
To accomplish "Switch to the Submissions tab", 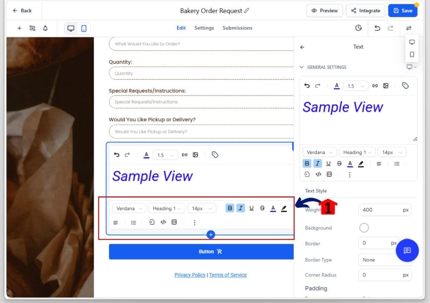I will 237,28.
